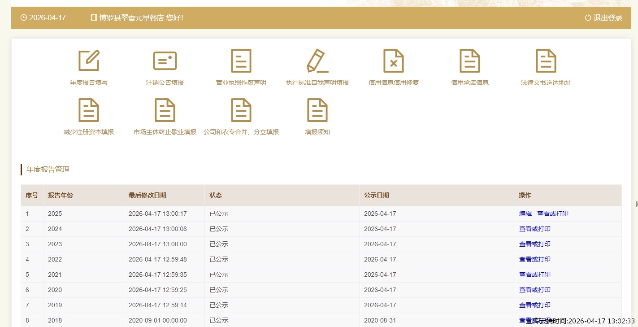Image resolution: width=638 pixels, height=327 pixels.
Task: Open the 法律文书送达地址 icon
Action: point(546,61)
